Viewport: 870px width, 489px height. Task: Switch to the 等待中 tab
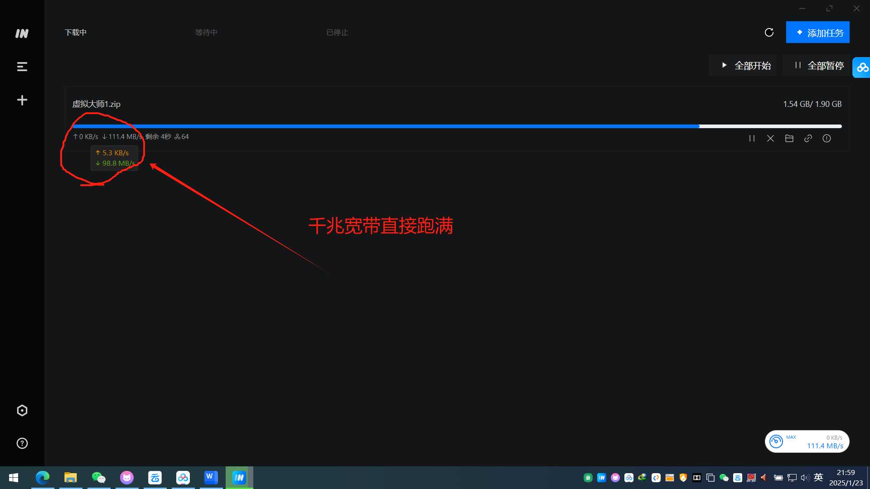coord(206,33)
